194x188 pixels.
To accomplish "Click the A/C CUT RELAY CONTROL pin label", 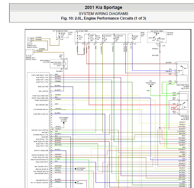I will (x=40, y=183).
